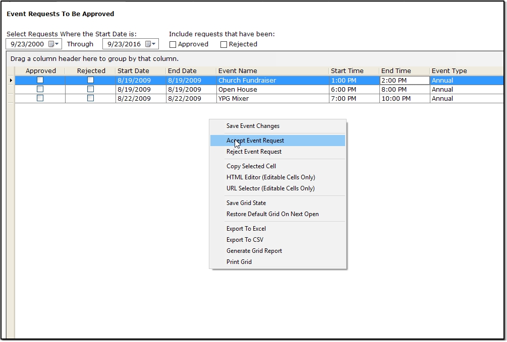Click the 8:00 PM end time cell
This screenshot has height=342, width=507.
point(405,90)
